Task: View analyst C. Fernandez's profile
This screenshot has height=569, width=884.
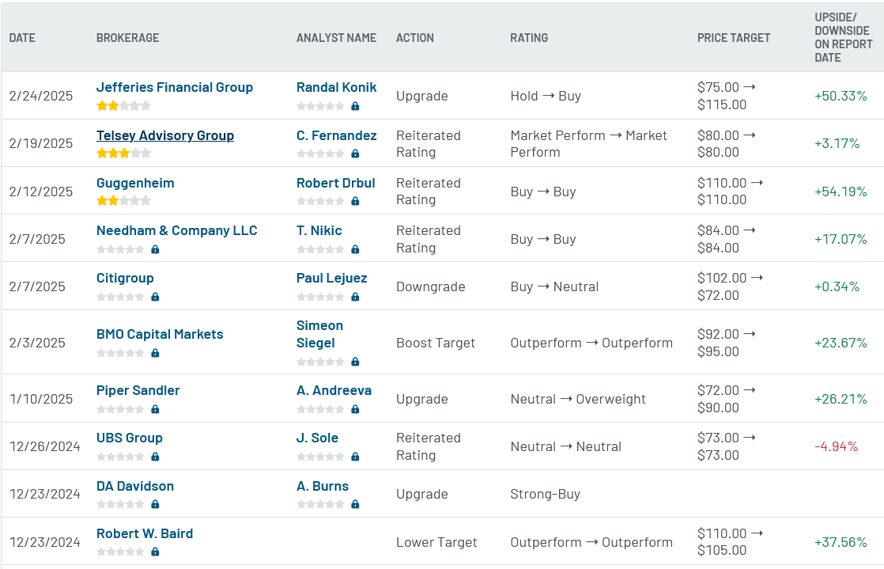Action: [337, 135]
